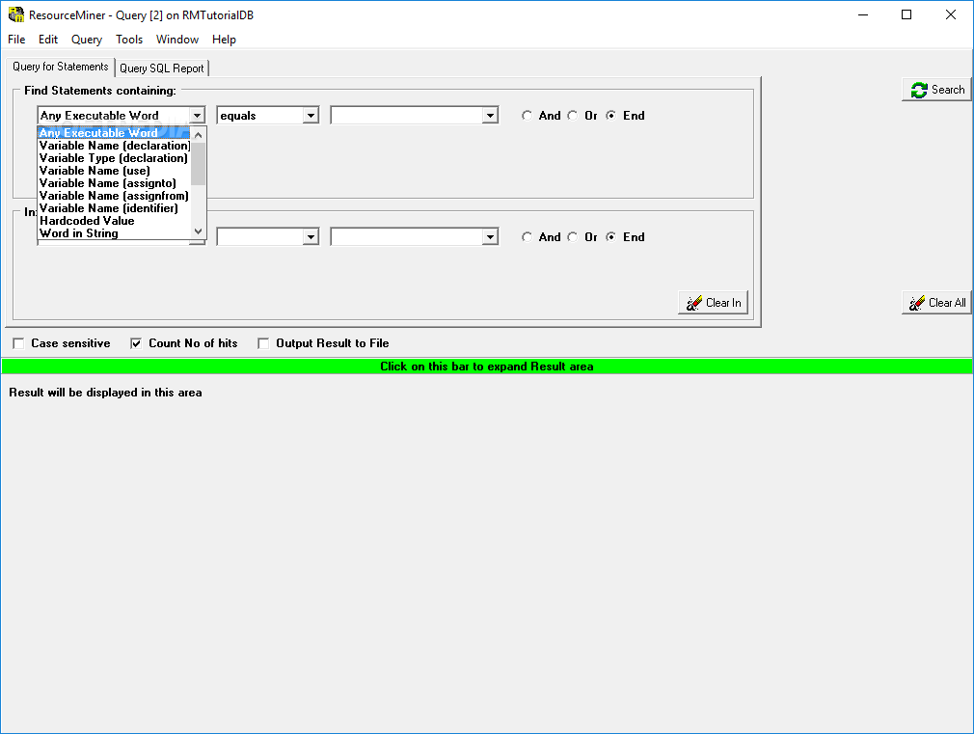Click the Search button
The image size is (974, 734).
pyautogui.click(x=936, y=90)
